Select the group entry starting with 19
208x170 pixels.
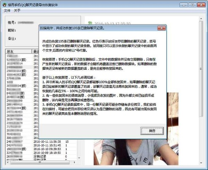pos(16,149)
